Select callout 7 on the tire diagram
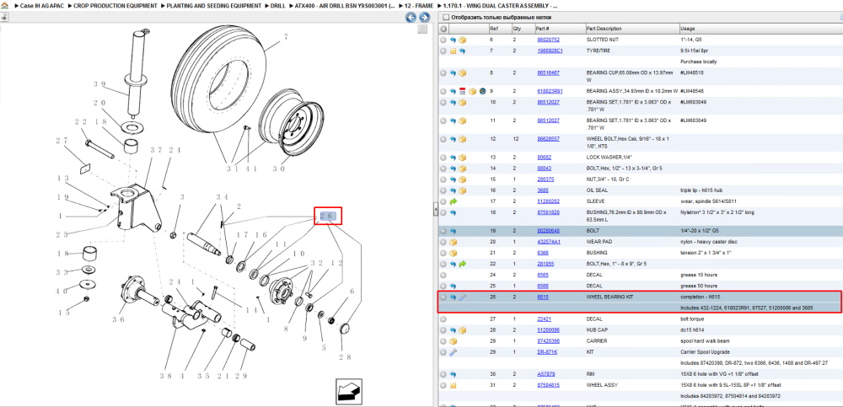This screenshot has width=843, height=407. coord(286,36)
